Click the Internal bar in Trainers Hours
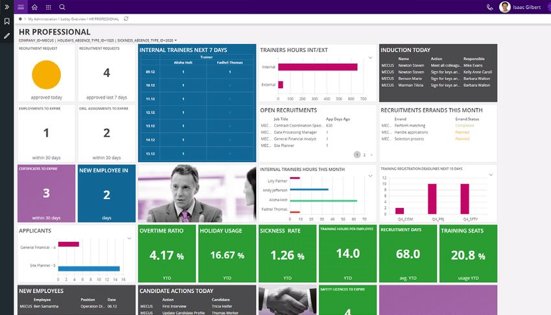The image size is (551, 315). [318, 67]
